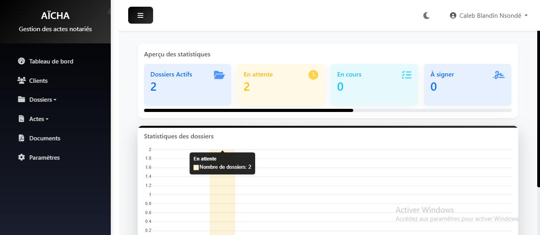
Task: Toggle the sidebar with the hamburger button
Action: (140, 15)
